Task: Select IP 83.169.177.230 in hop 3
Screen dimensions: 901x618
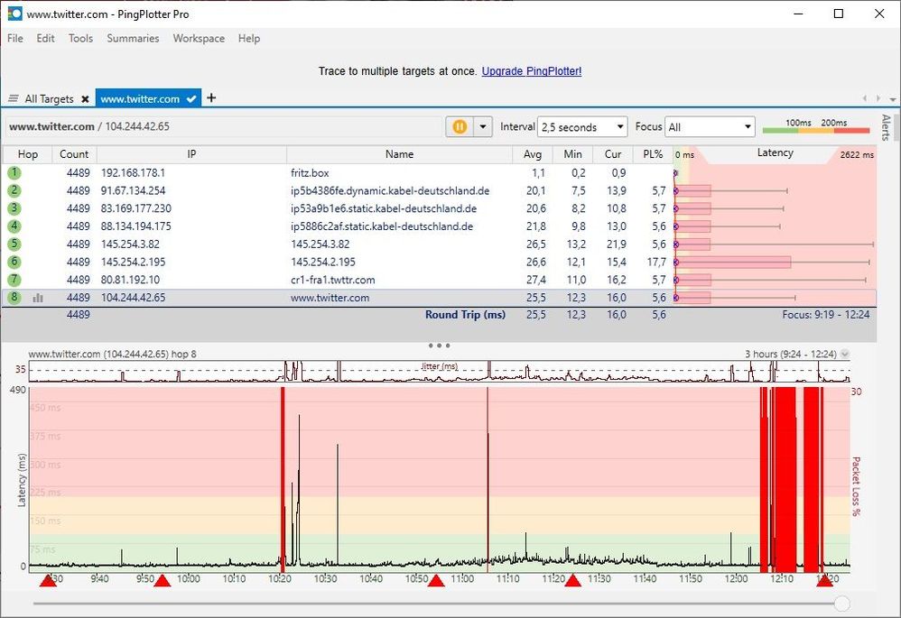Action: (x=136, y=208)
